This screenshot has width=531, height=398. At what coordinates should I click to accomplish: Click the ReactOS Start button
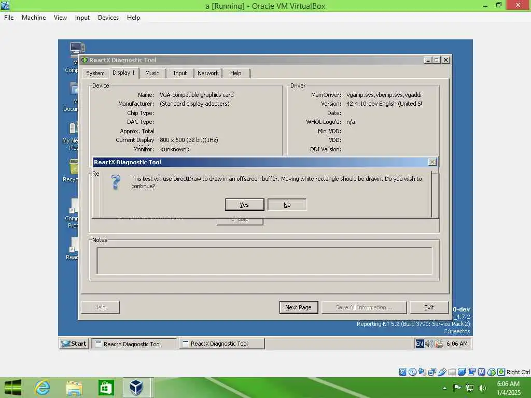[x=74, y=344]
